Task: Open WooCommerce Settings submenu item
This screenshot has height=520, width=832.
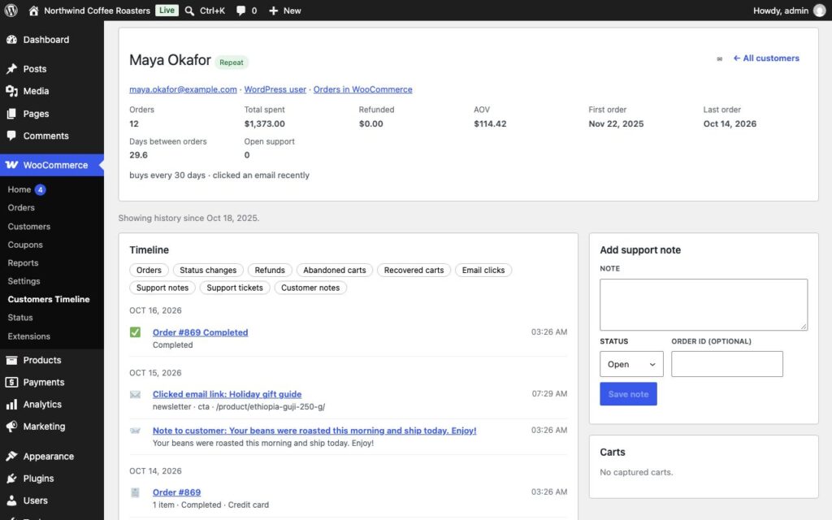Action: (24, 281)
